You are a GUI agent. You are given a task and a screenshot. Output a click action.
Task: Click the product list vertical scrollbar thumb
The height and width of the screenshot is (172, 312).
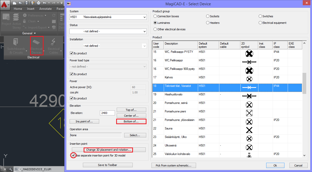pyautogui.click(x=304, y=83)
